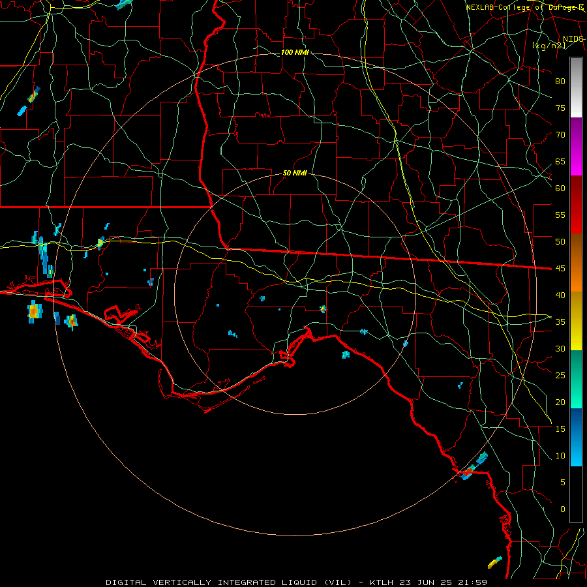Click the '75' value on the color scale

point(560,108)
